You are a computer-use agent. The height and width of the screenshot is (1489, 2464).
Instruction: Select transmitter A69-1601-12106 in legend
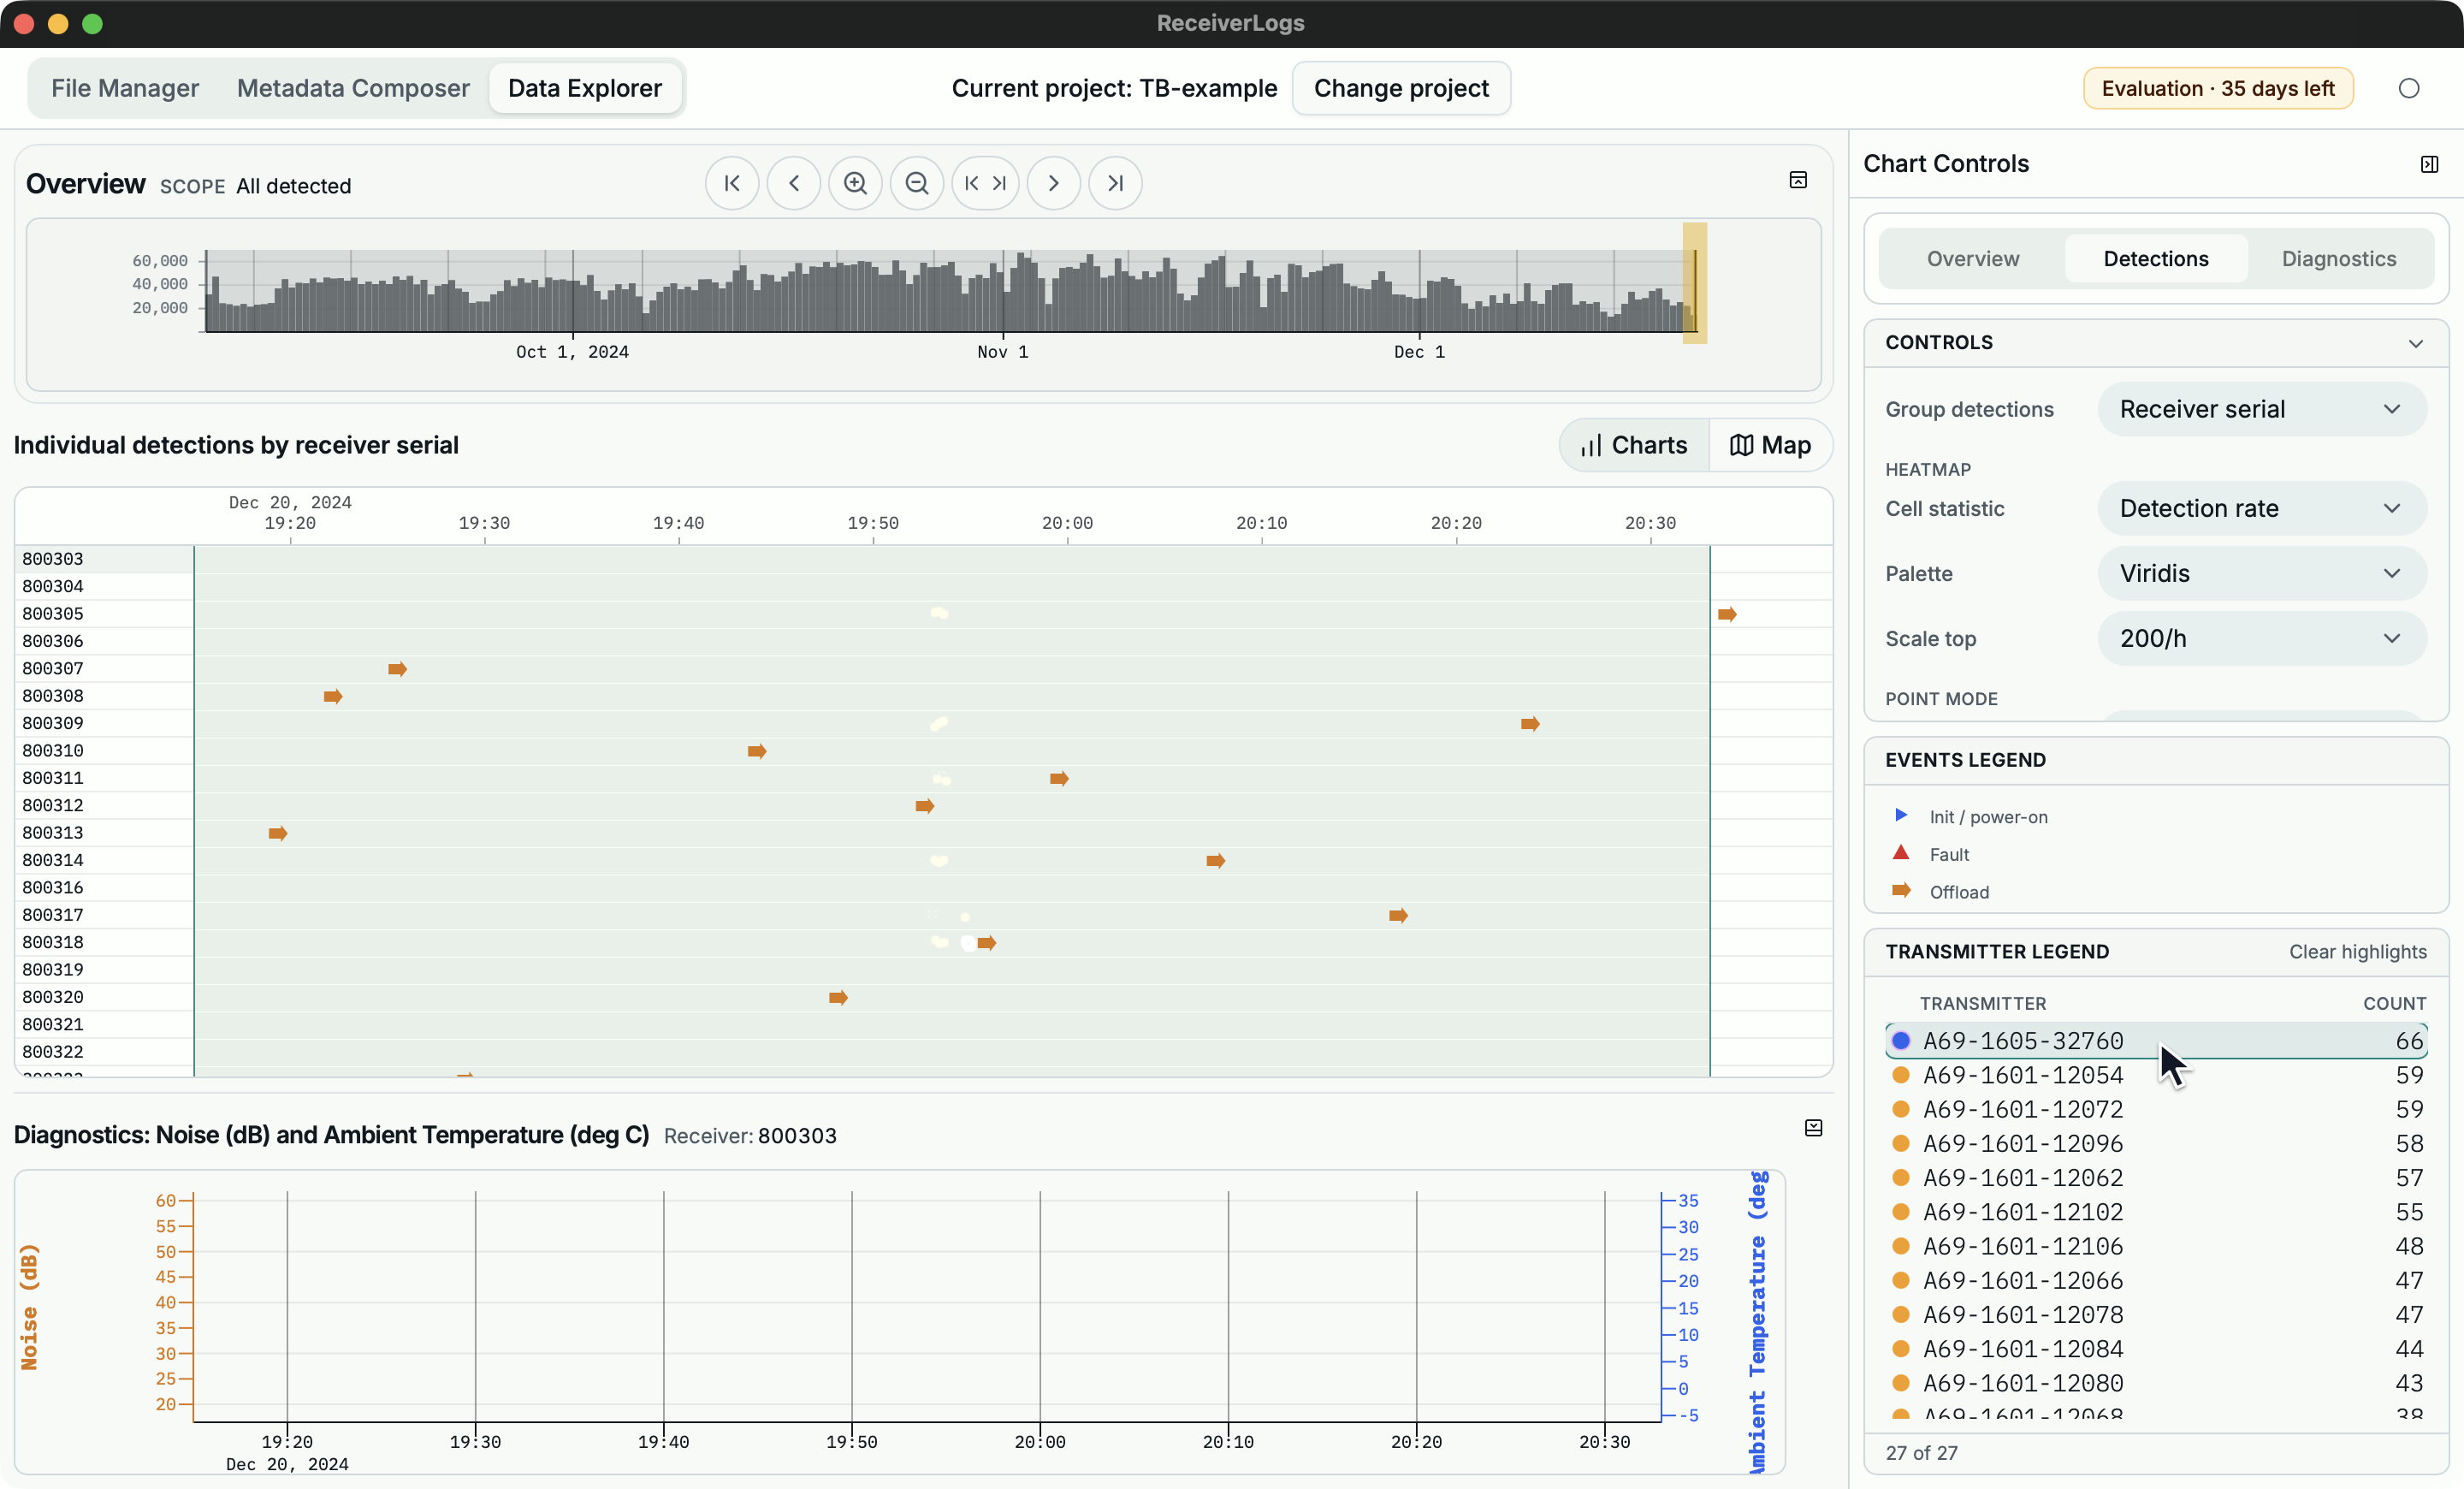click(2156, 1246)
